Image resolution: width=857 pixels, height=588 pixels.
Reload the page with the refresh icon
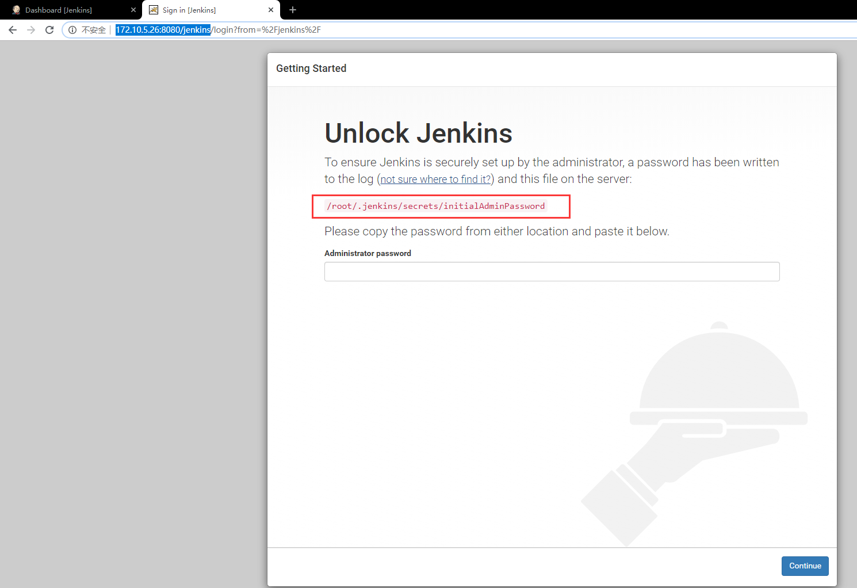(49, 30)
